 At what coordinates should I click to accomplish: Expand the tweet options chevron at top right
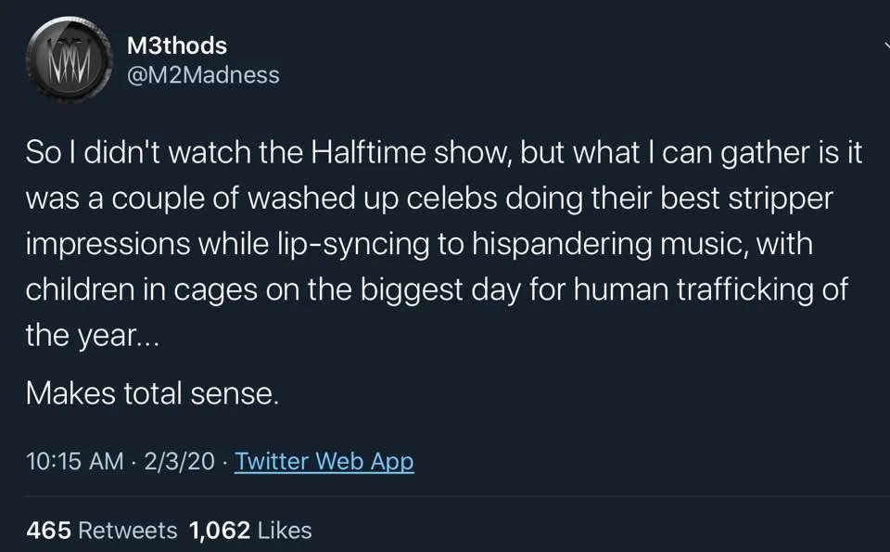[x=886, y=45]
